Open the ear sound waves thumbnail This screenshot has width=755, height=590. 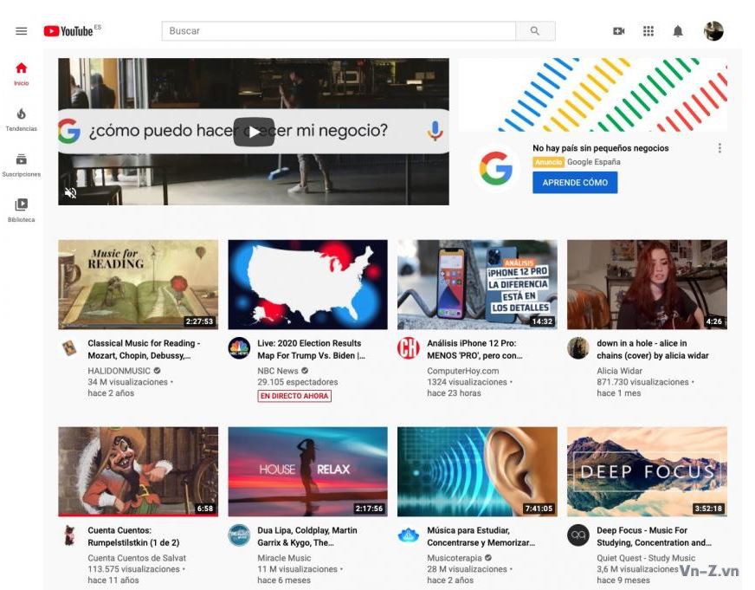coord(477,471)
